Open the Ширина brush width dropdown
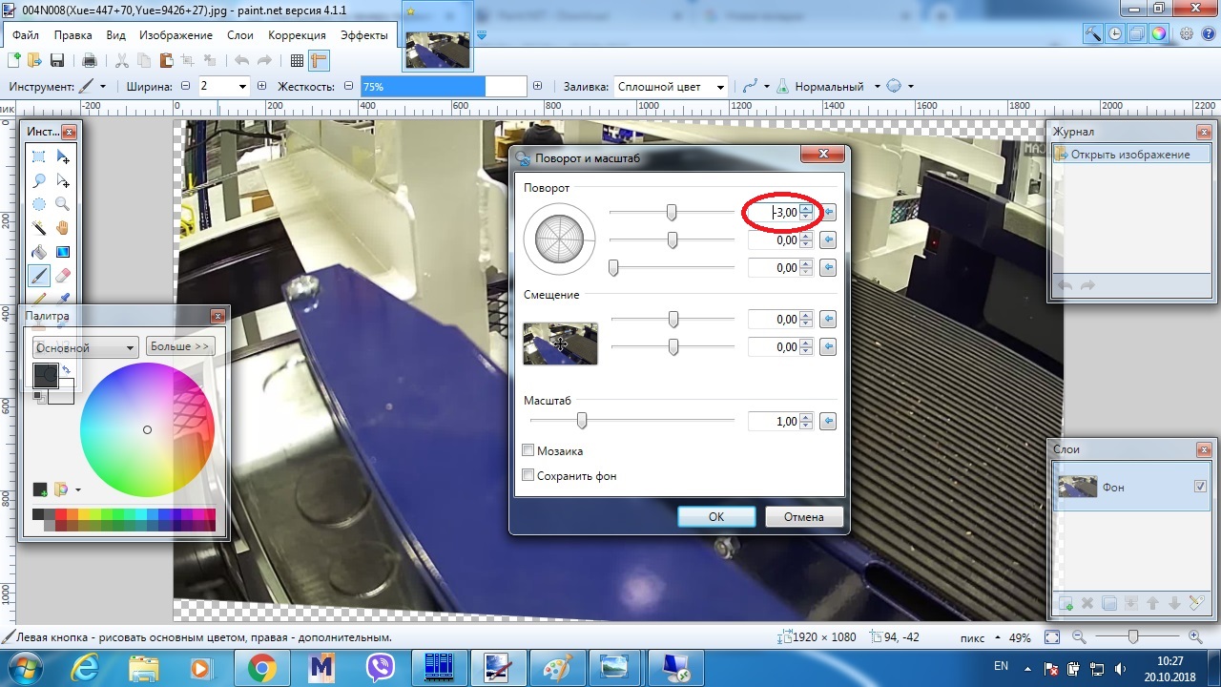Image resolution: width=1221 pixels, height=687 pixels. [x=242, y=86]
